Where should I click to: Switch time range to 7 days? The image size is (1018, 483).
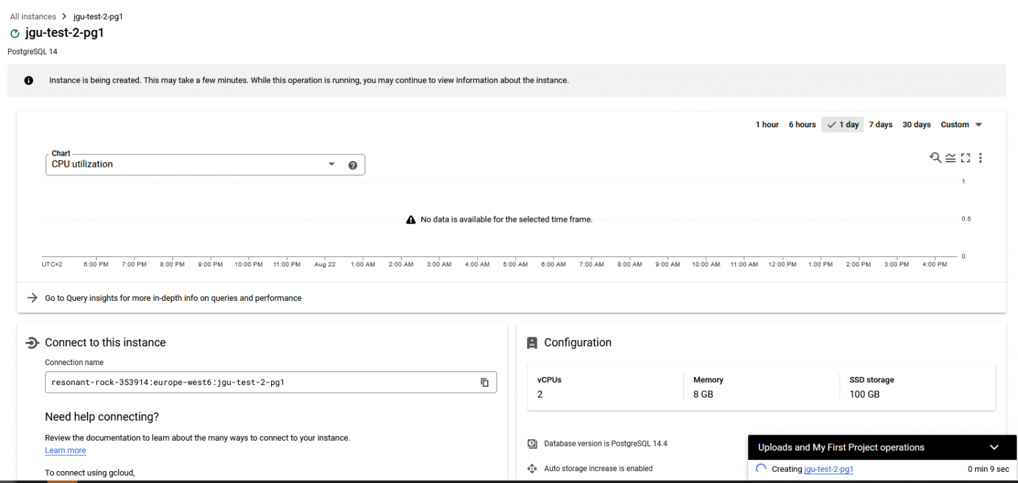tap(880, 125)
